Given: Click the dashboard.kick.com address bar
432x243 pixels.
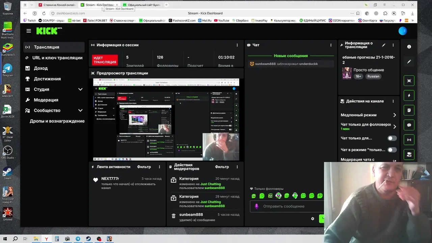Looking at the screenshot, I should [x=71, y=13].
